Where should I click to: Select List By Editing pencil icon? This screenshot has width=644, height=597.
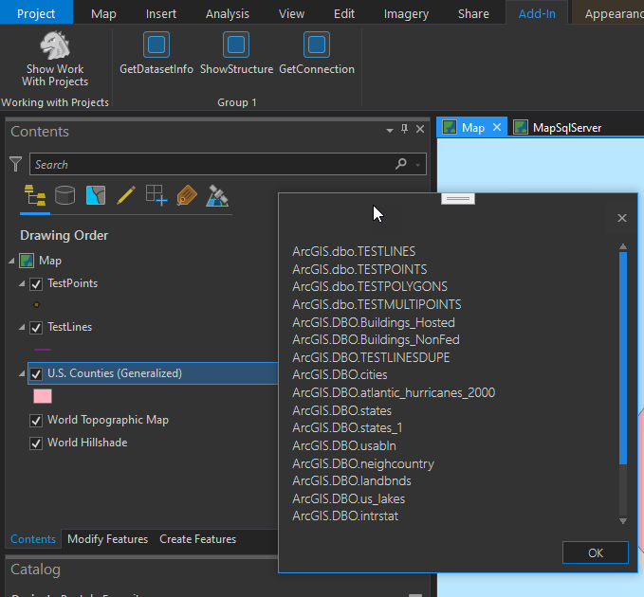126,195
